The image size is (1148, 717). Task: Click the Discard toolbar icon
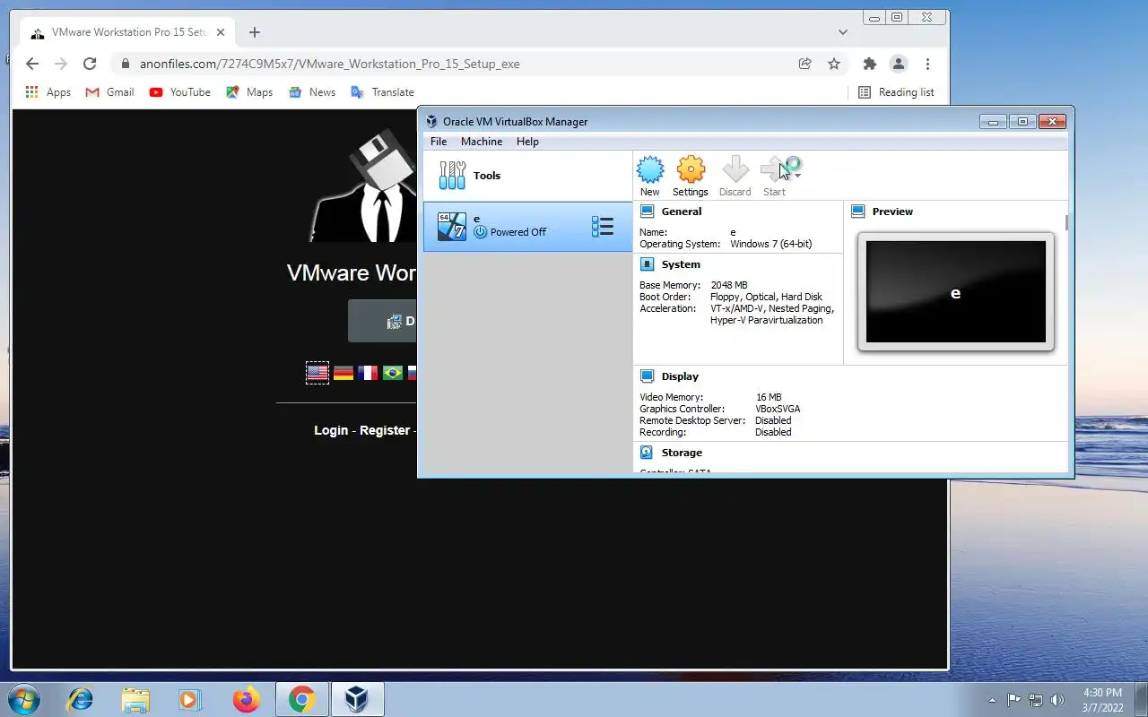click(x=735, y=169)
